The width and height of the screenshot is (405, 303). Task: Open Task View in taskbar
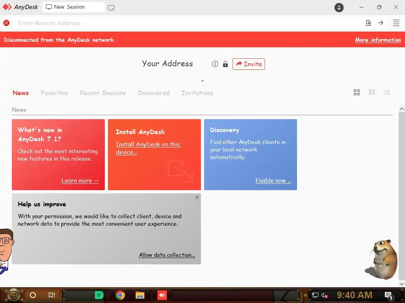(52, 295)
